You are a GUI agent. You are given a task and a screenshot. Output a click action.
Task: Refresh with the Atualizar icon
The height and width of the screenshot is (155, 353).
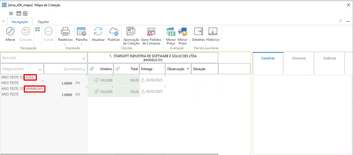(98, 31)
